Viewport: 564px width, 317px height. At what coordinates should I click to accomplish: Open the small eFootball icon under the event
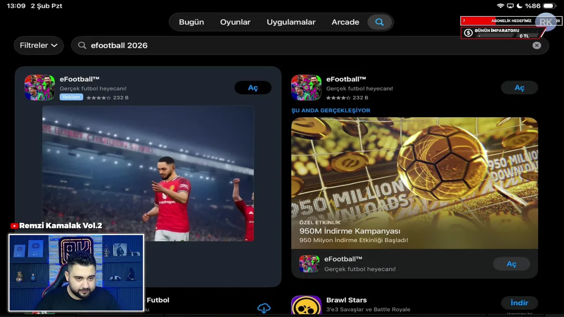(x=309, y=264)
